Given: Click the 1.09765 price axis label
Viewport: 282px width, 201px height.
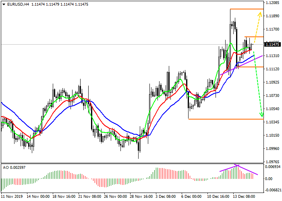Looking at the screenshot, I should click(x=273, y=162).
